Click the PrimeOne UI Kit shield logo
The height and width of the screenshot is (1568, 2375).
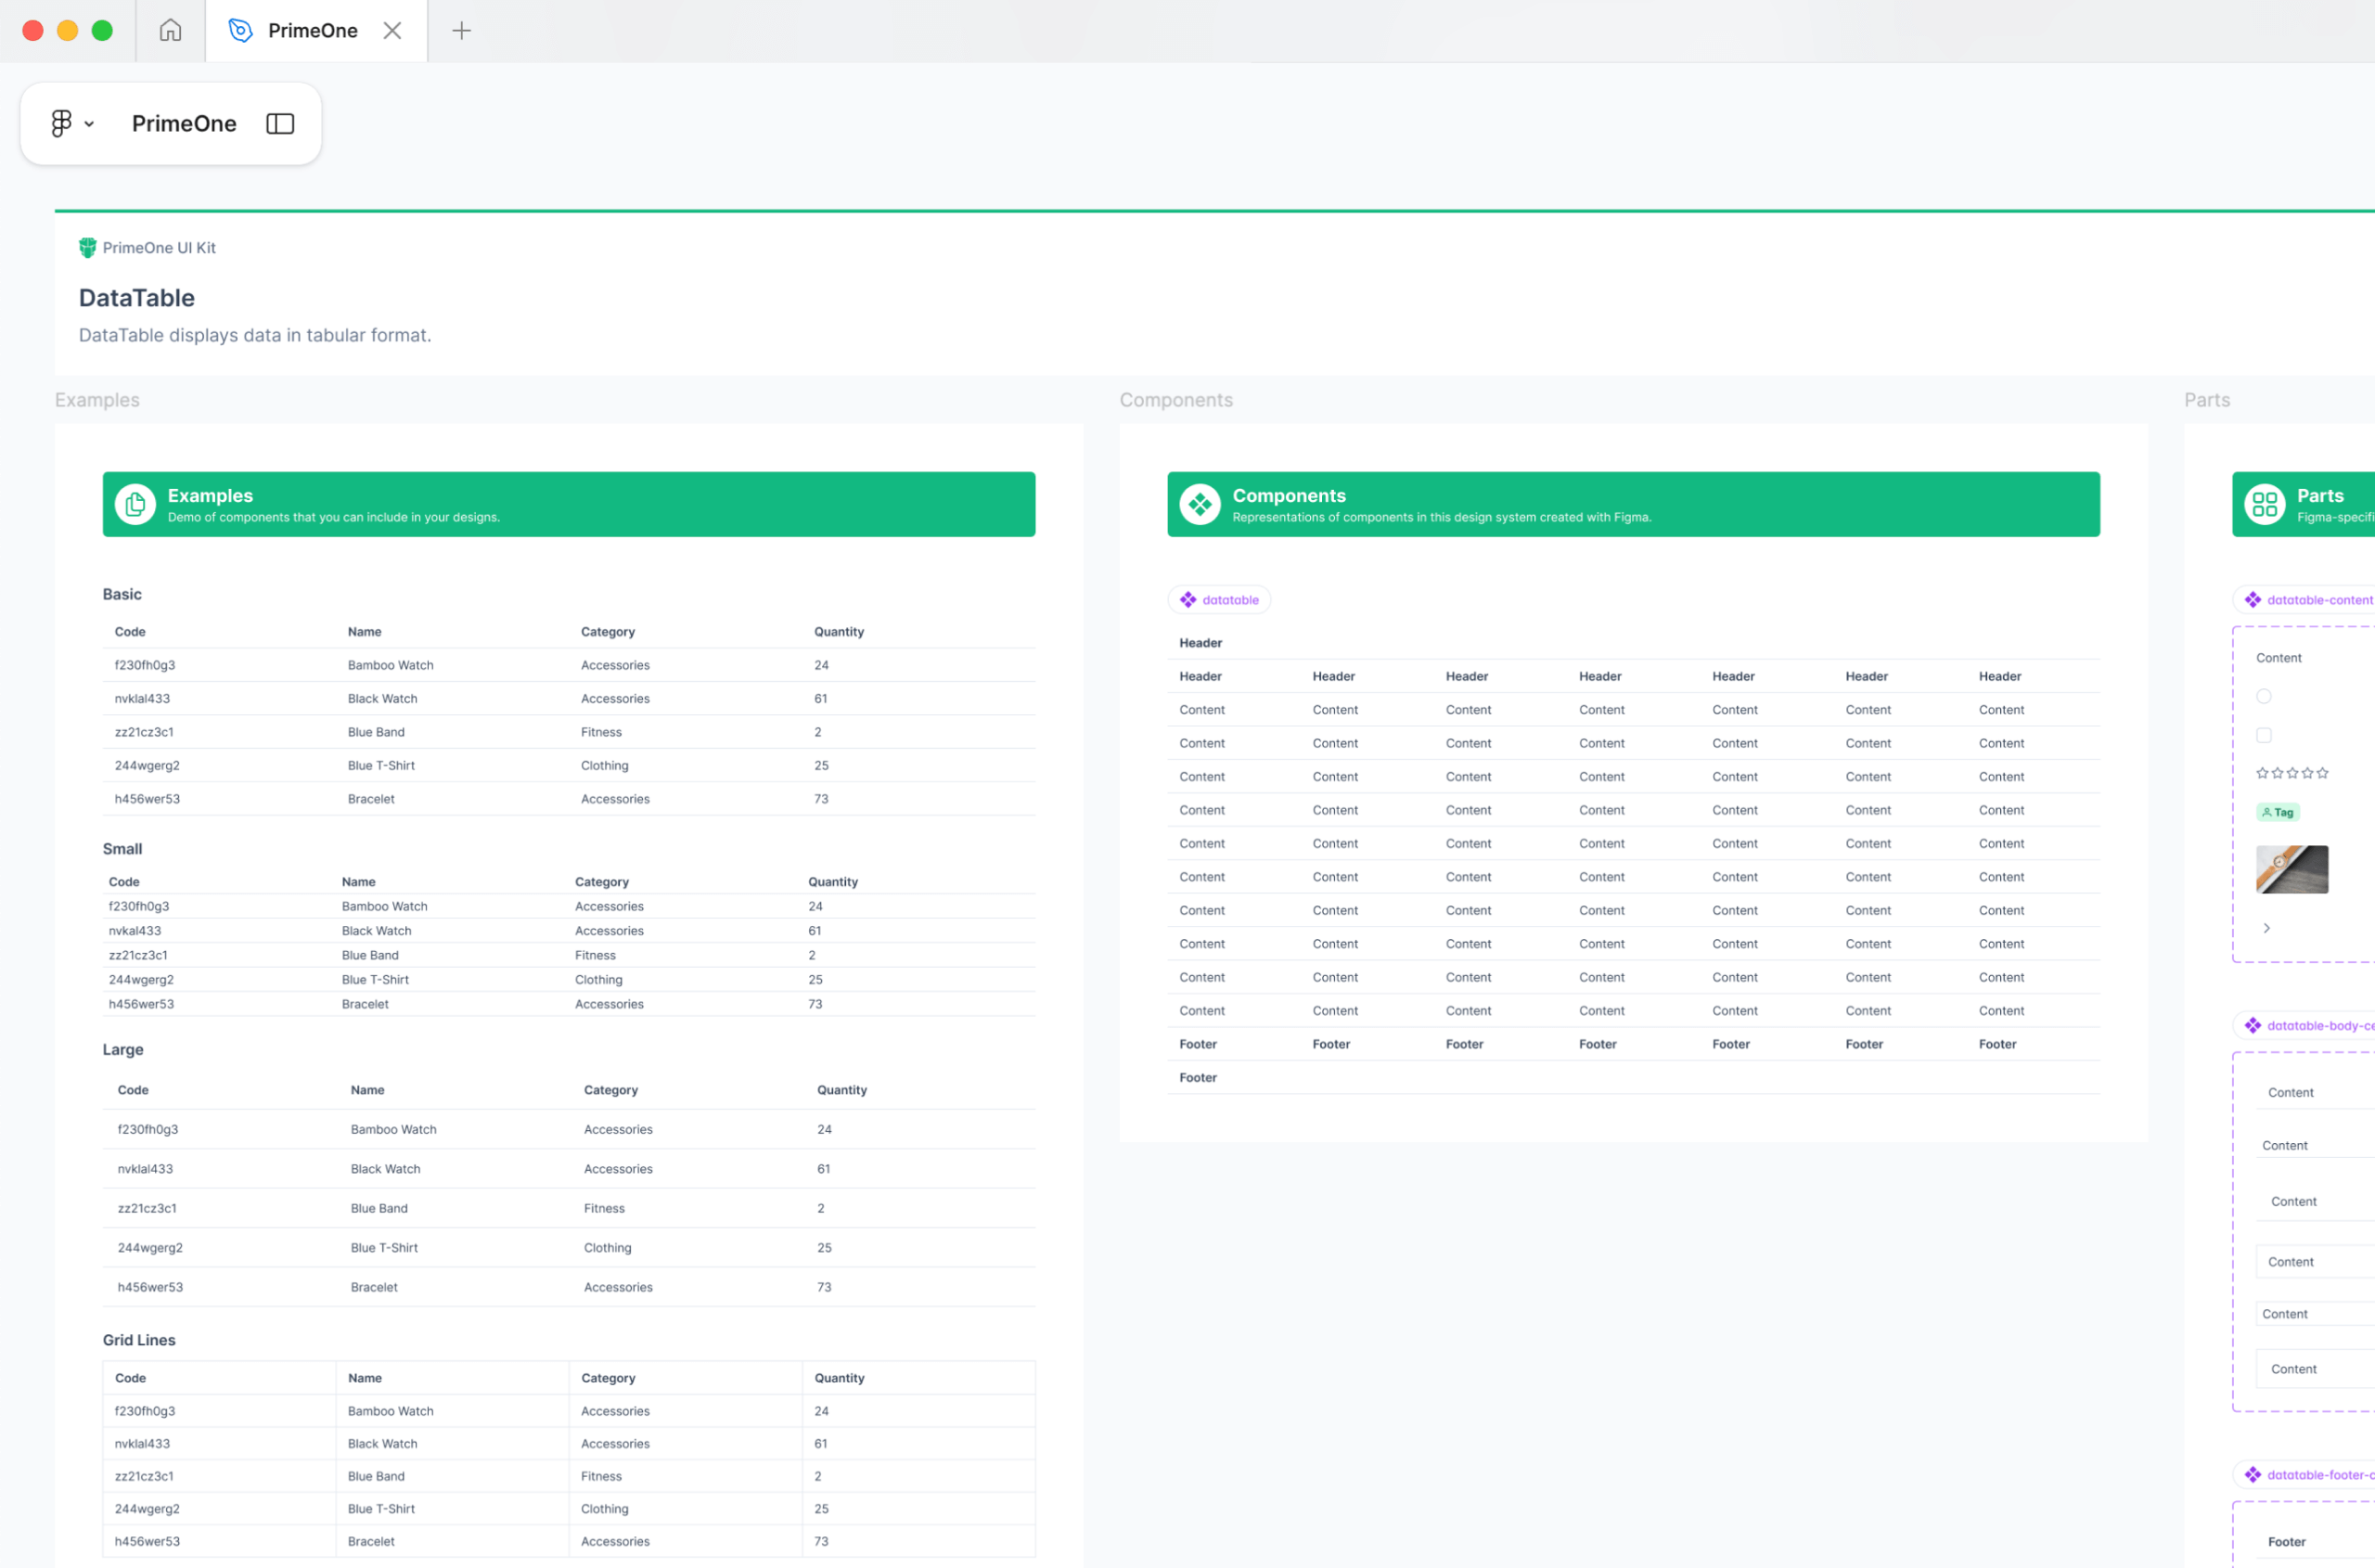(x=87, y=247)
